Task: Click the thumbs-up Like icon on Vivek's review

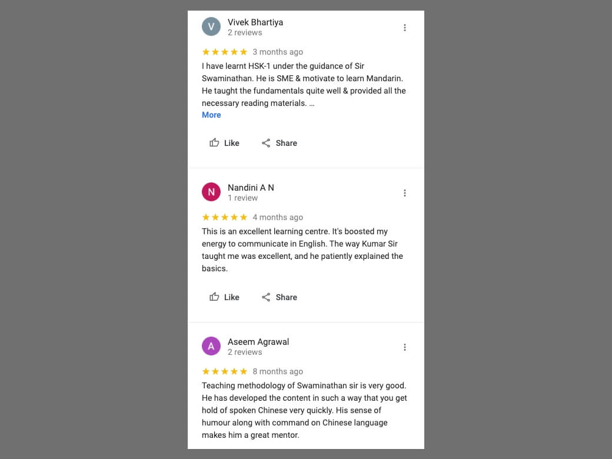Action: 214,143
